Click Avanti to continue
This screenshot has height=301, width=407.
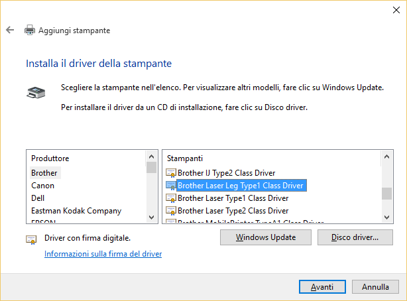(x=322, y=286)
